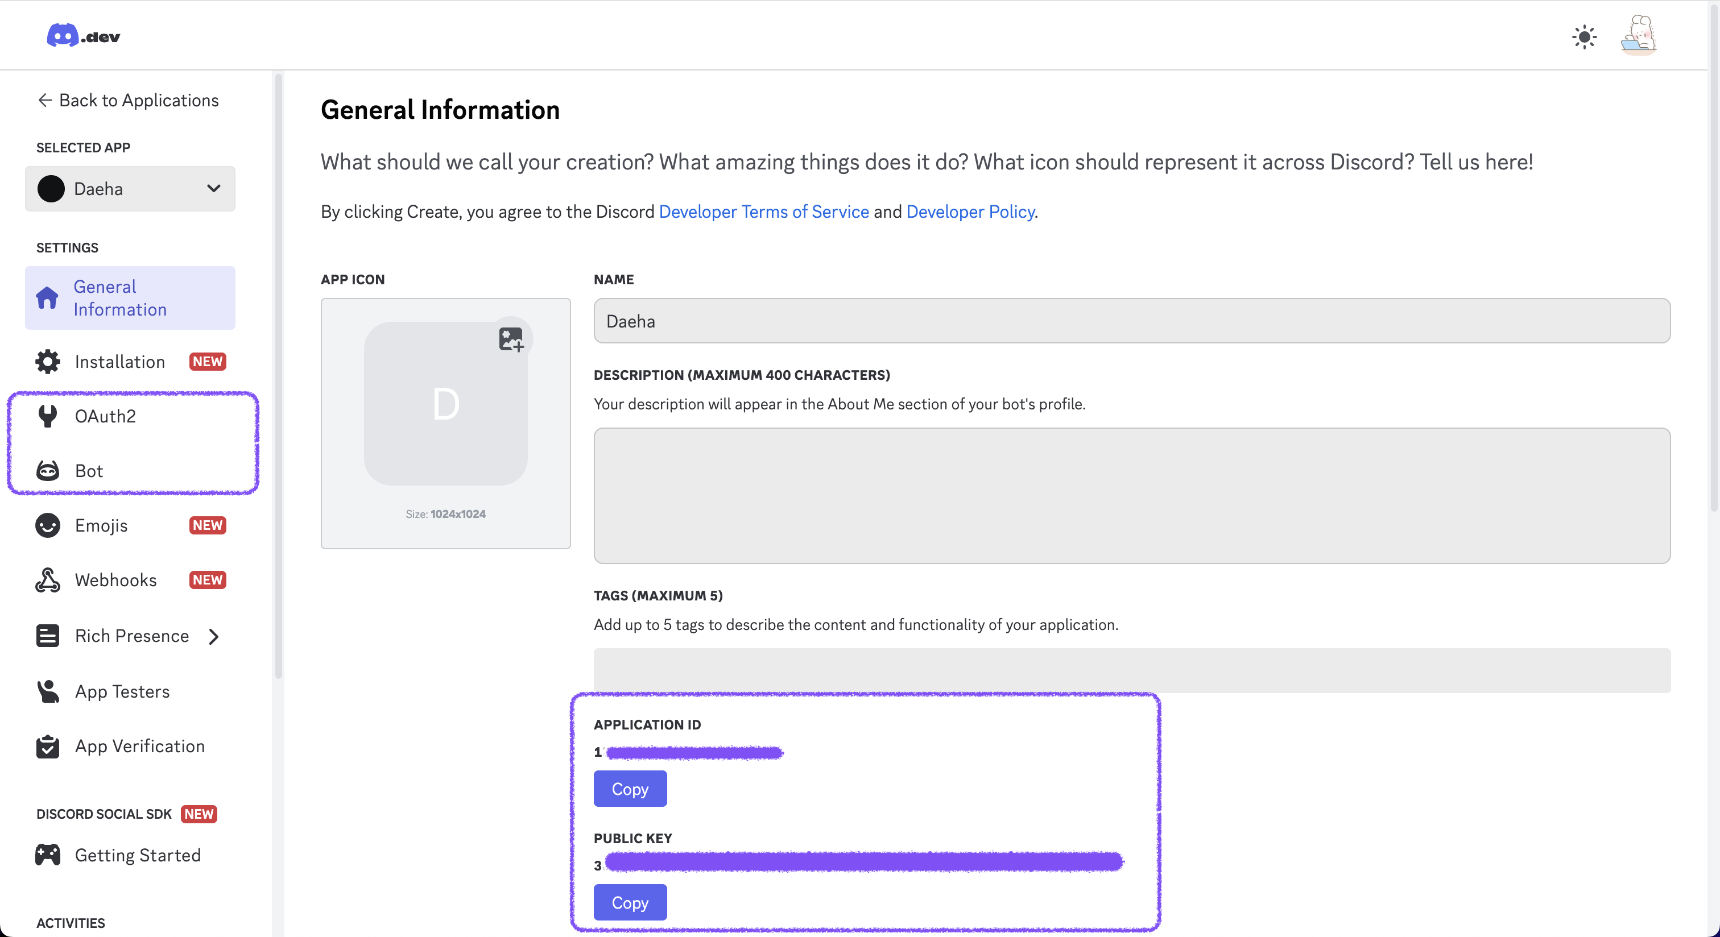
Task: Go Back to Applications
Action: click(128, 100)
